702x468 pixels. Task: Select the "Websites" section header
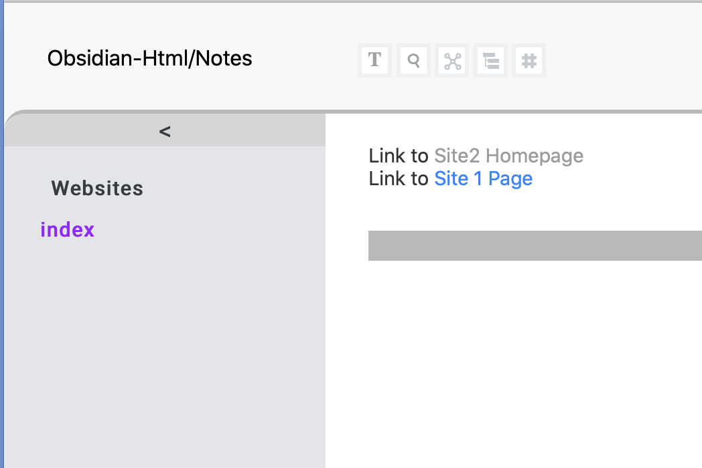(96, 188)
